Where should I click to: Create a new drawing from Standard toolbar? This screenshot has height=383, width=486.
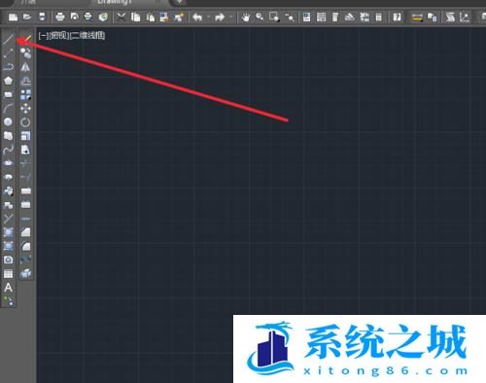pos(13,17)
